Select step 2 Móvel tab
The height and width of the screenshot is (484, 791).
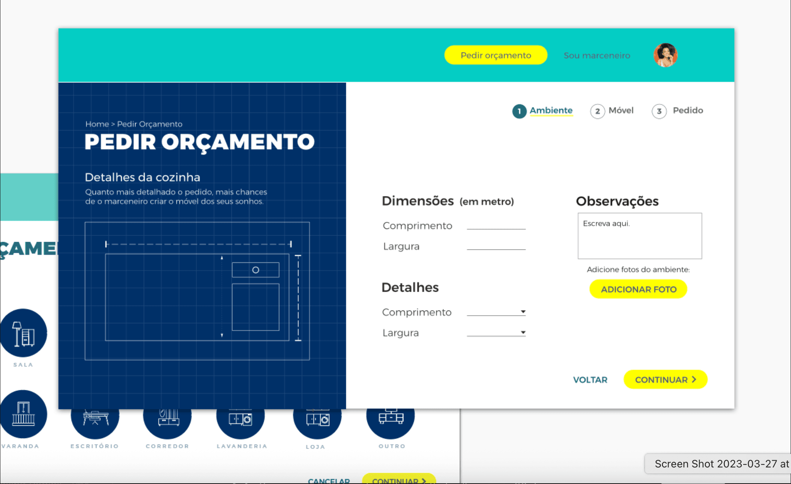pos(612,111)
